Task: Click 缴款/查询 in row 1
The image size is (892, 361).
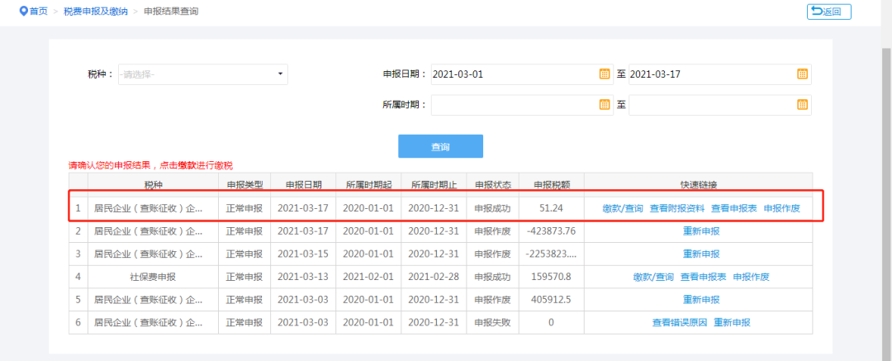Action: tap(623, 208)
